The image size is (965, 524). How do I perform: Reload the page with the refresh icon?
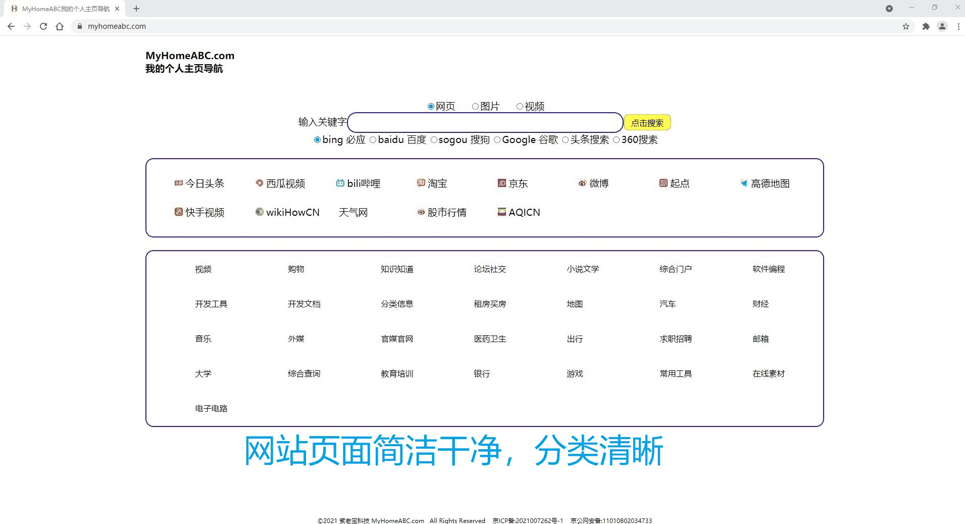click(43, 26)
